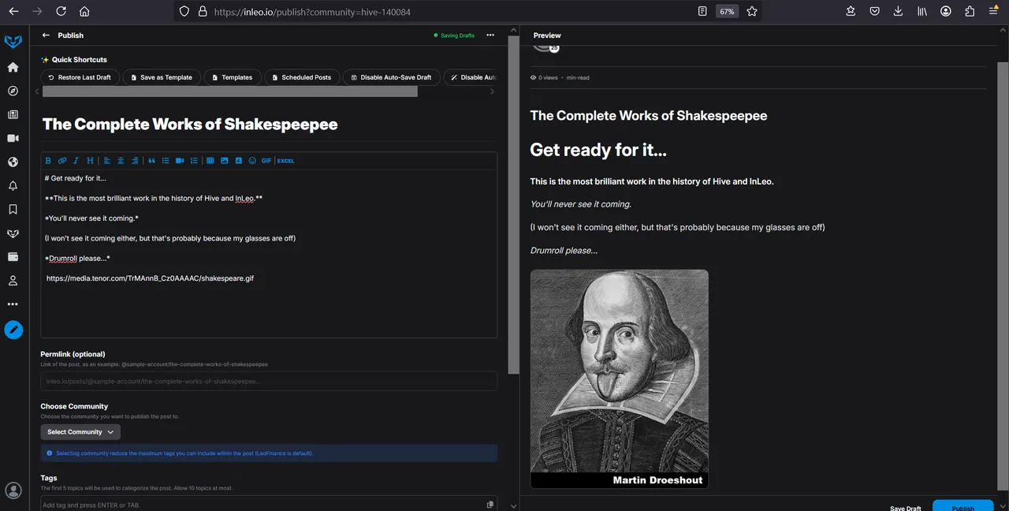
Task: Toggle reader view in the address bar
Action: click(702, 11)
